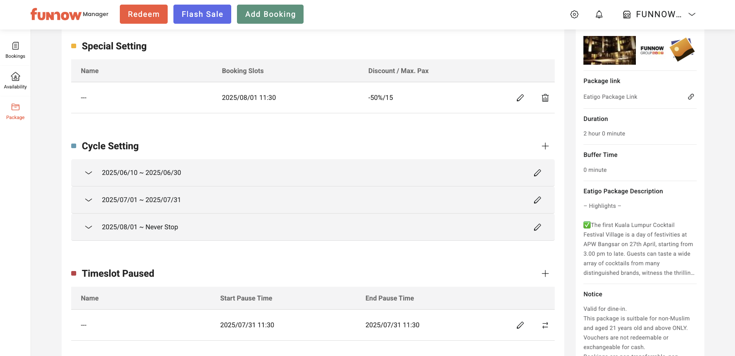Open the restaurant interior photo thumbnail
735x356 pixels.
[609, 50]
